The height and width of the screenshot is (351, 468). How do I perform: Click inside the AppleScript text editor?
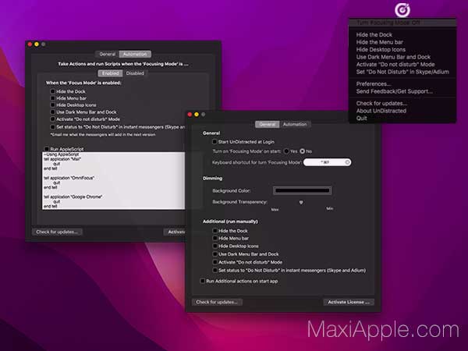113,181
